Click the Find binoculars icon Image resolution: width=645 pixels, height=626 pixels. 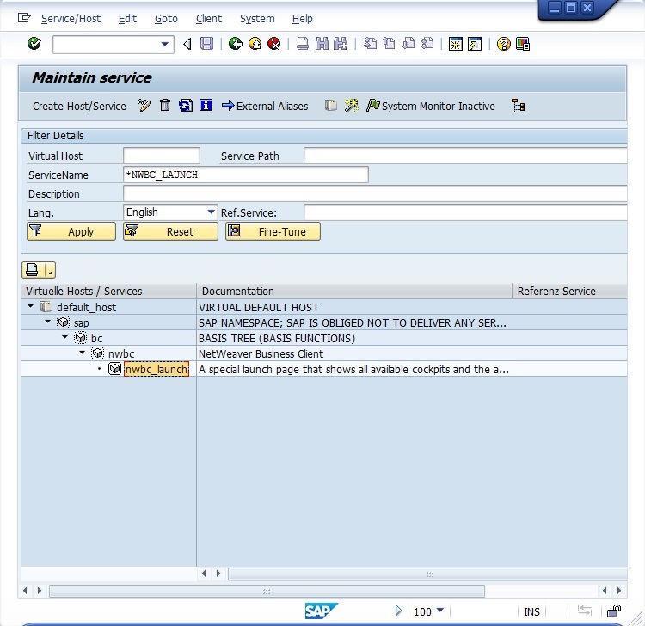click(322, 44)
